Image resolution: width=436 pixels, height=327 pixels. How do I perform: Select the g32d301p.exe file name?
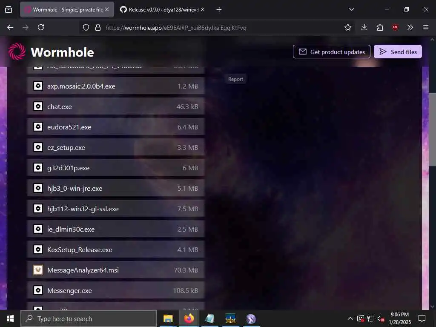click(x=69, y=168)
